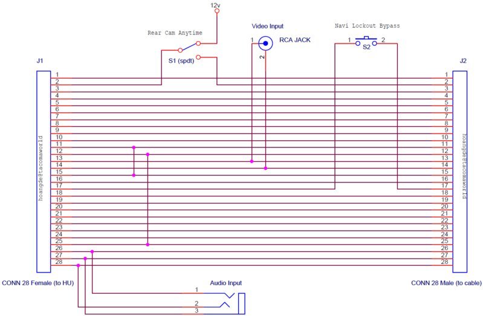
Task: Select the RCA jack circle symbol
Action: pos(265,44)
